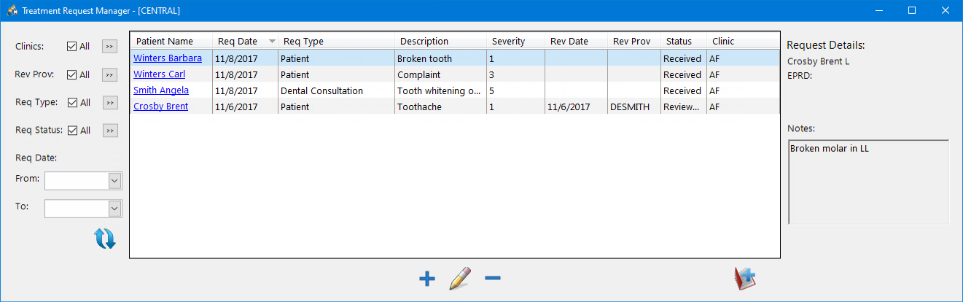Expand the From date dropdown

pos(114,180)
